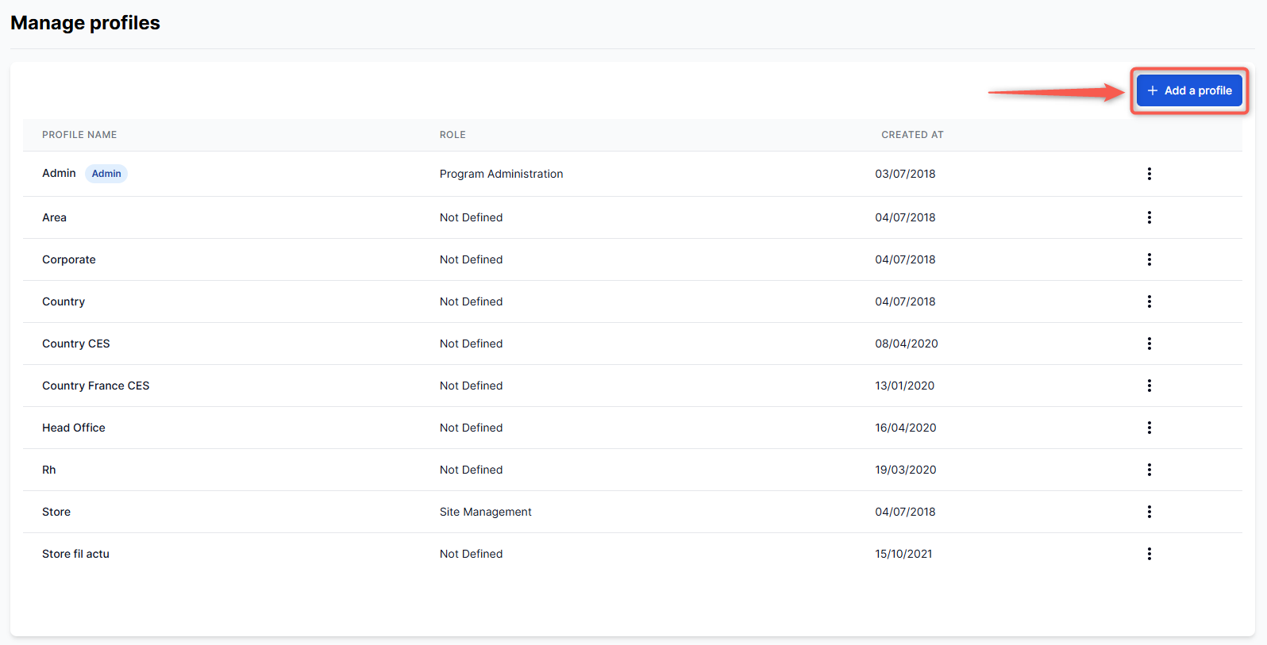
Task: Click the Country France CES profile name
Action: coord(95,386)
